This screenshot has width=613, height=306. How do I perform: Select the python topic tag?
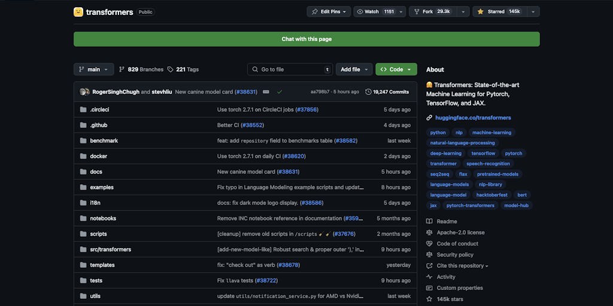coord(438,132)
